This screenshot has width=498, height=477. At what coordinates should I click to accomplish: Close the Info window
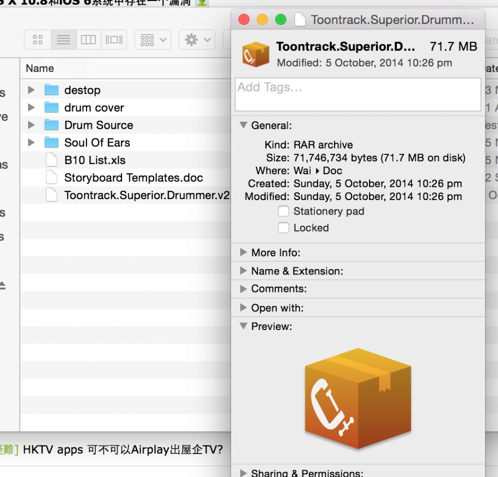pos(244,19)
